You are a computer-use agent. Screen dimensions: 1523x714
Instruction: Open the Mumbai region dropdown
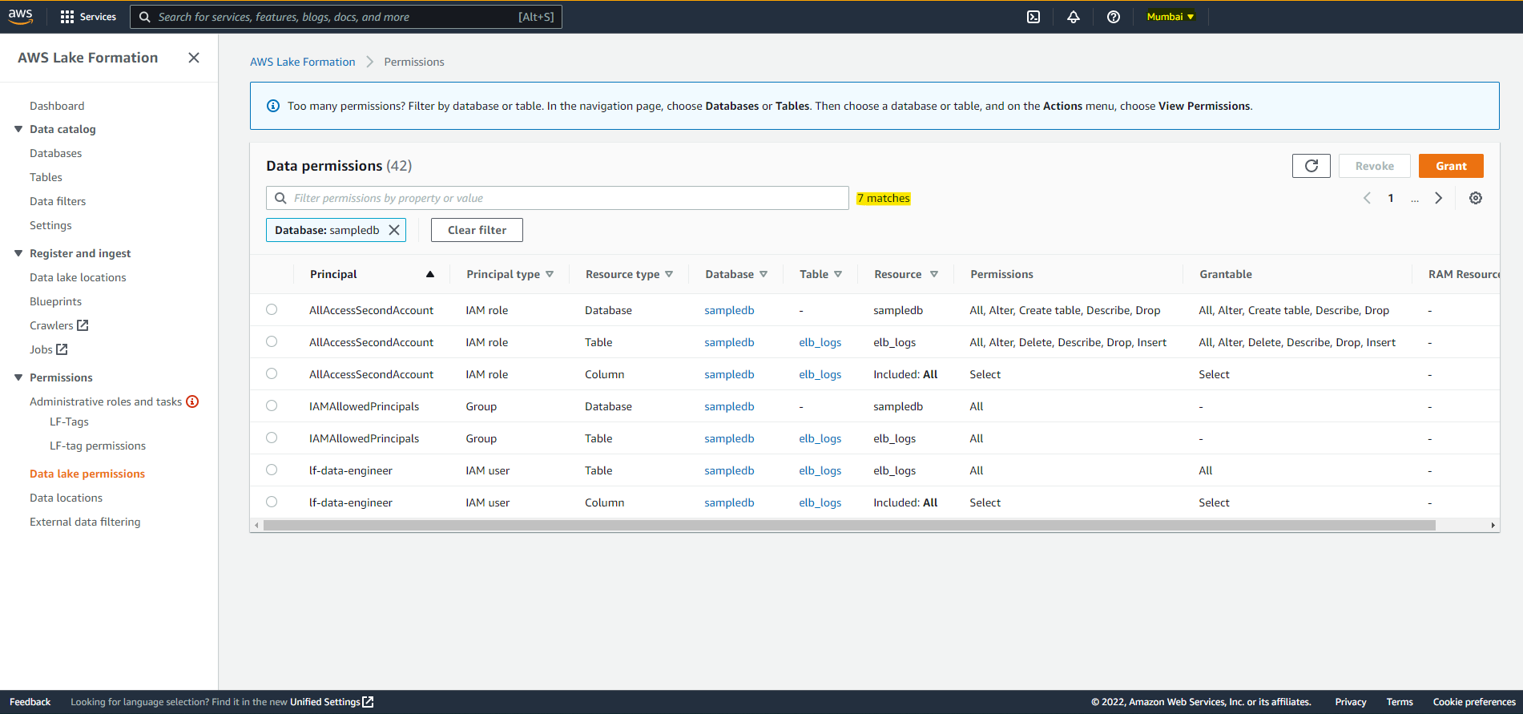click(x=1170, y=17)
